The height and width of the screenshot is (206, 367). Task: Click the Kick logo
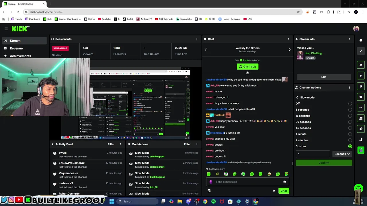21,29
